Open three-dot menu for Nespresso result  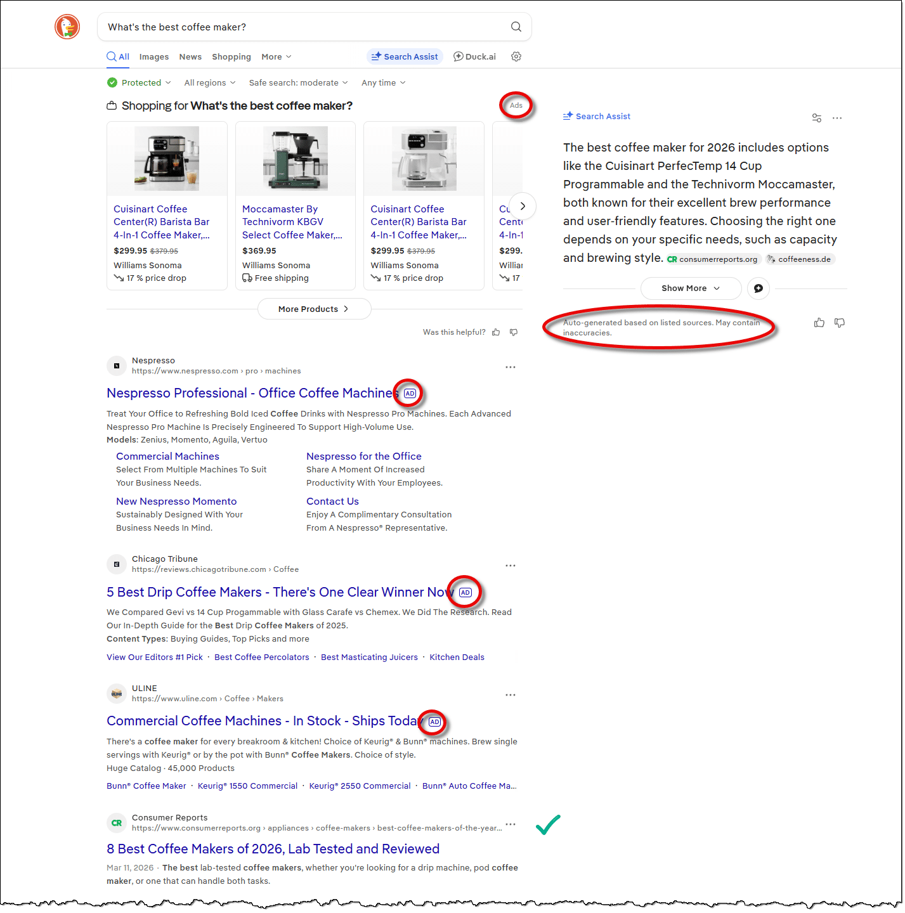511,367
